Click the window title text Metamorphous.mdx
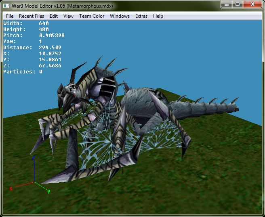This screenshot has width=265, height=217. pyautogui.click(x=90, y=6)
